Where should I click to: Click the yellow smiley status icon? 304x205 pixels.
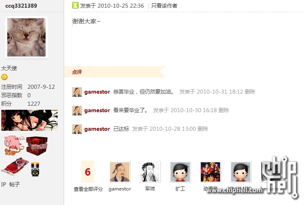click(x=4, y=77)
